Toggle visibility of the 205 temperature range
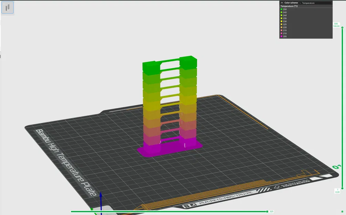The image size is (346, 215). (282, 36)
